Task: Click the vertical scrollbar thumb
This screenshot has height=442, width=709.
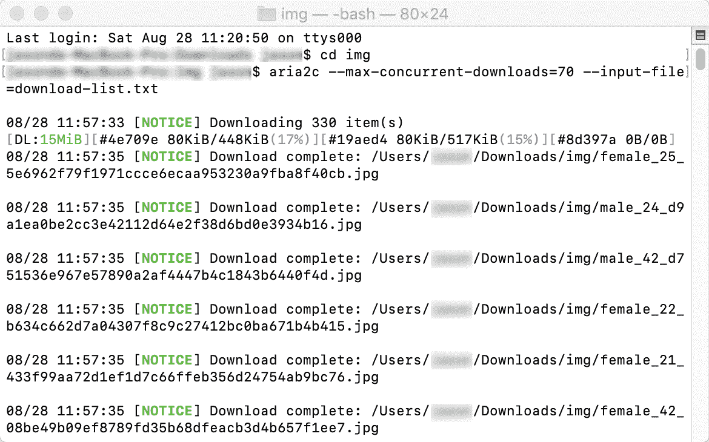Action: click(x=701, y=59)
